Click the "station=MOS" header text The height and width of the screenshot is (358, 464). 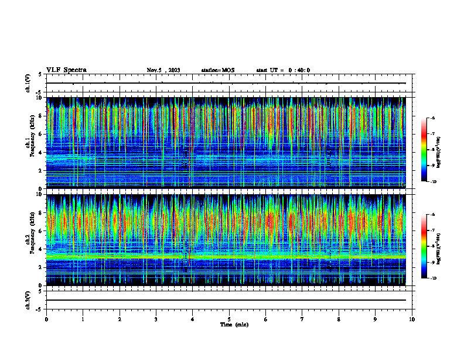[218, 70]
